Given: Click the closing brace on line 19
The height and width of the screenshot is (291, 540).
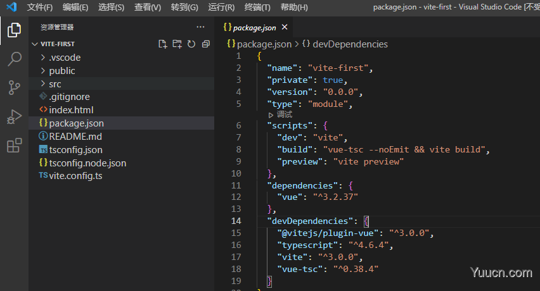Looking at the screenshot, I should [x=269, y=281].
